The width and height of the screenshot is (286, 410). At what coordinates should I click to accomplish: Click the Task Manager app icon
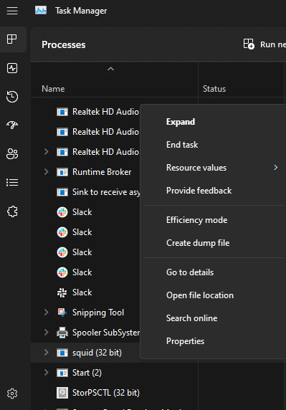[41, 11]
